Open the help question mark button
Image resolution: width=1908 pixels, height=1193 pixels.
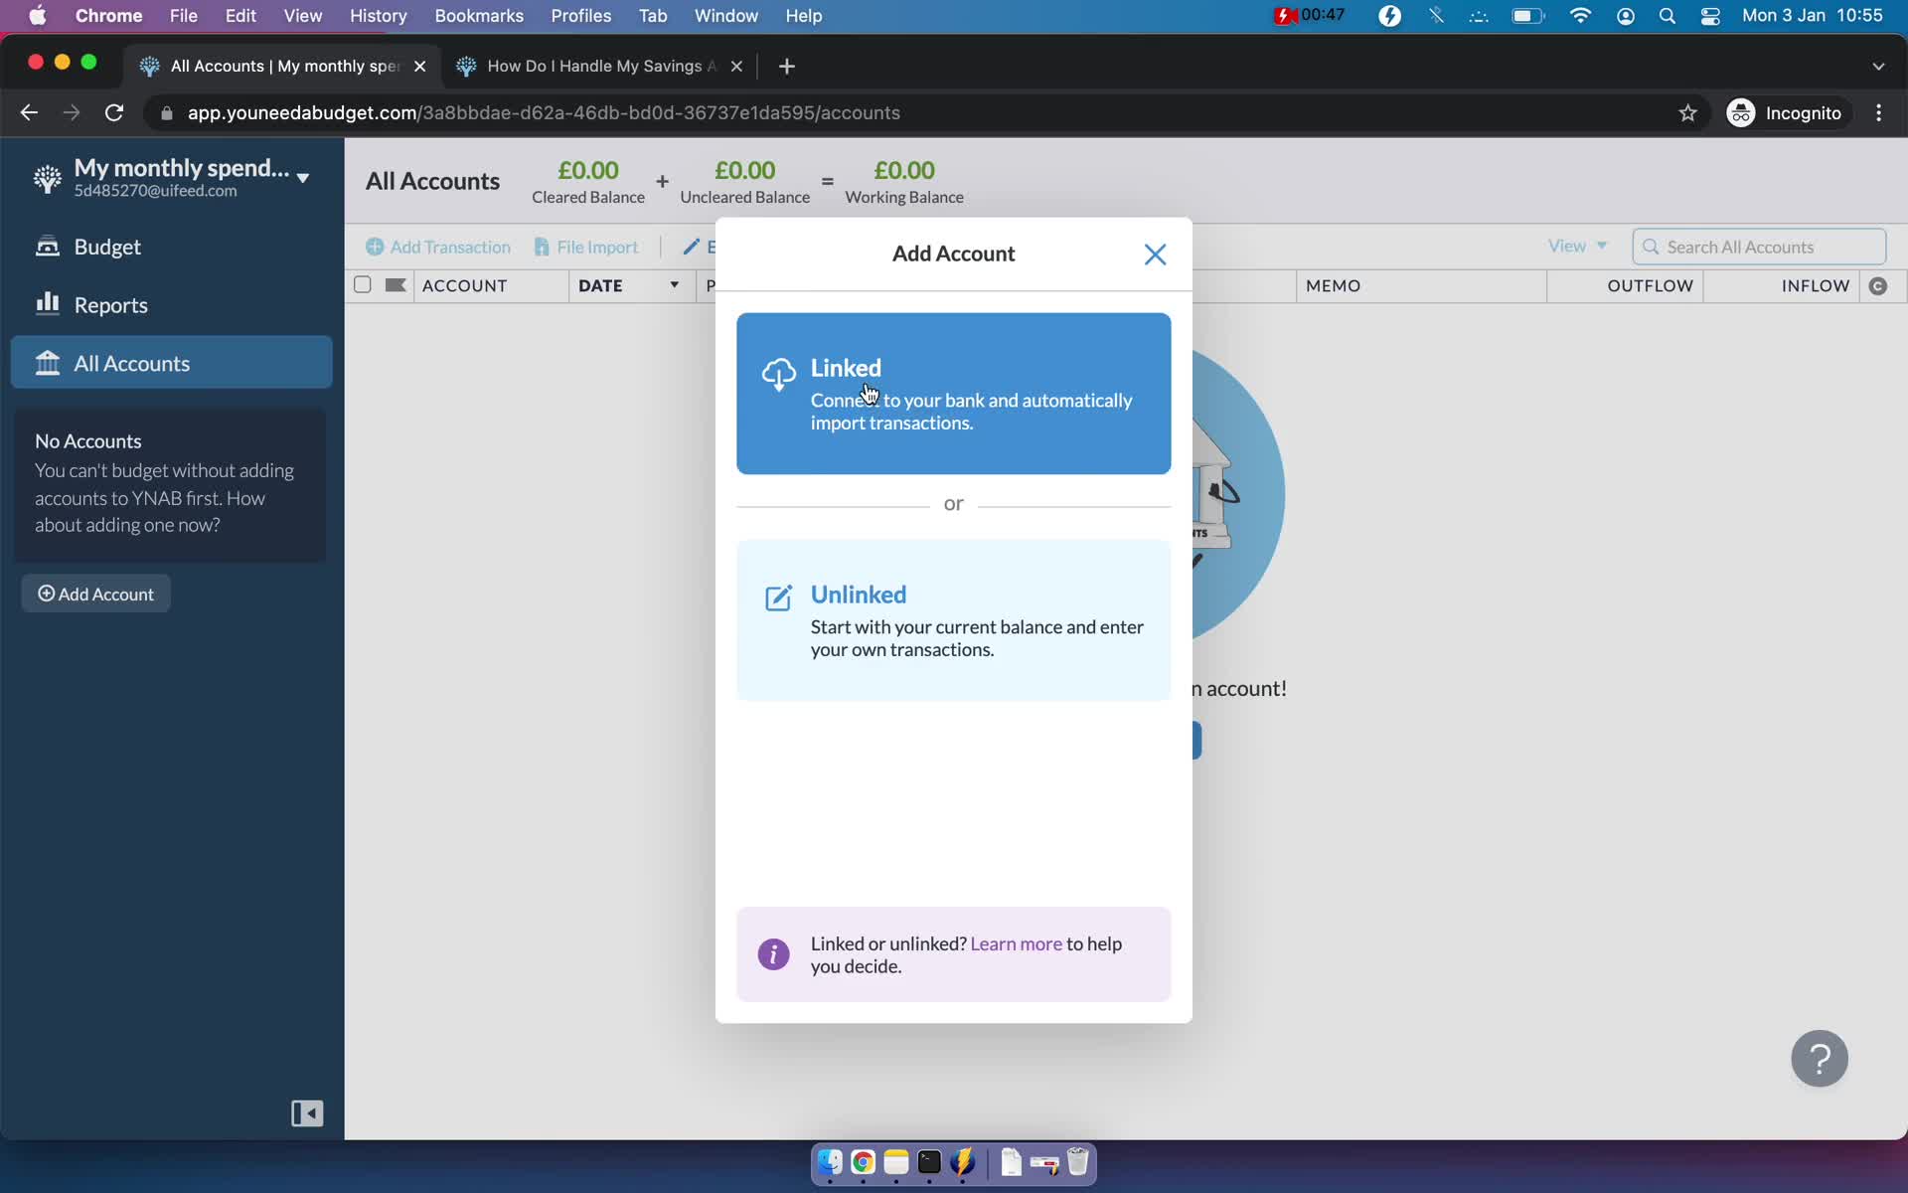(x=1819, y=1058)
